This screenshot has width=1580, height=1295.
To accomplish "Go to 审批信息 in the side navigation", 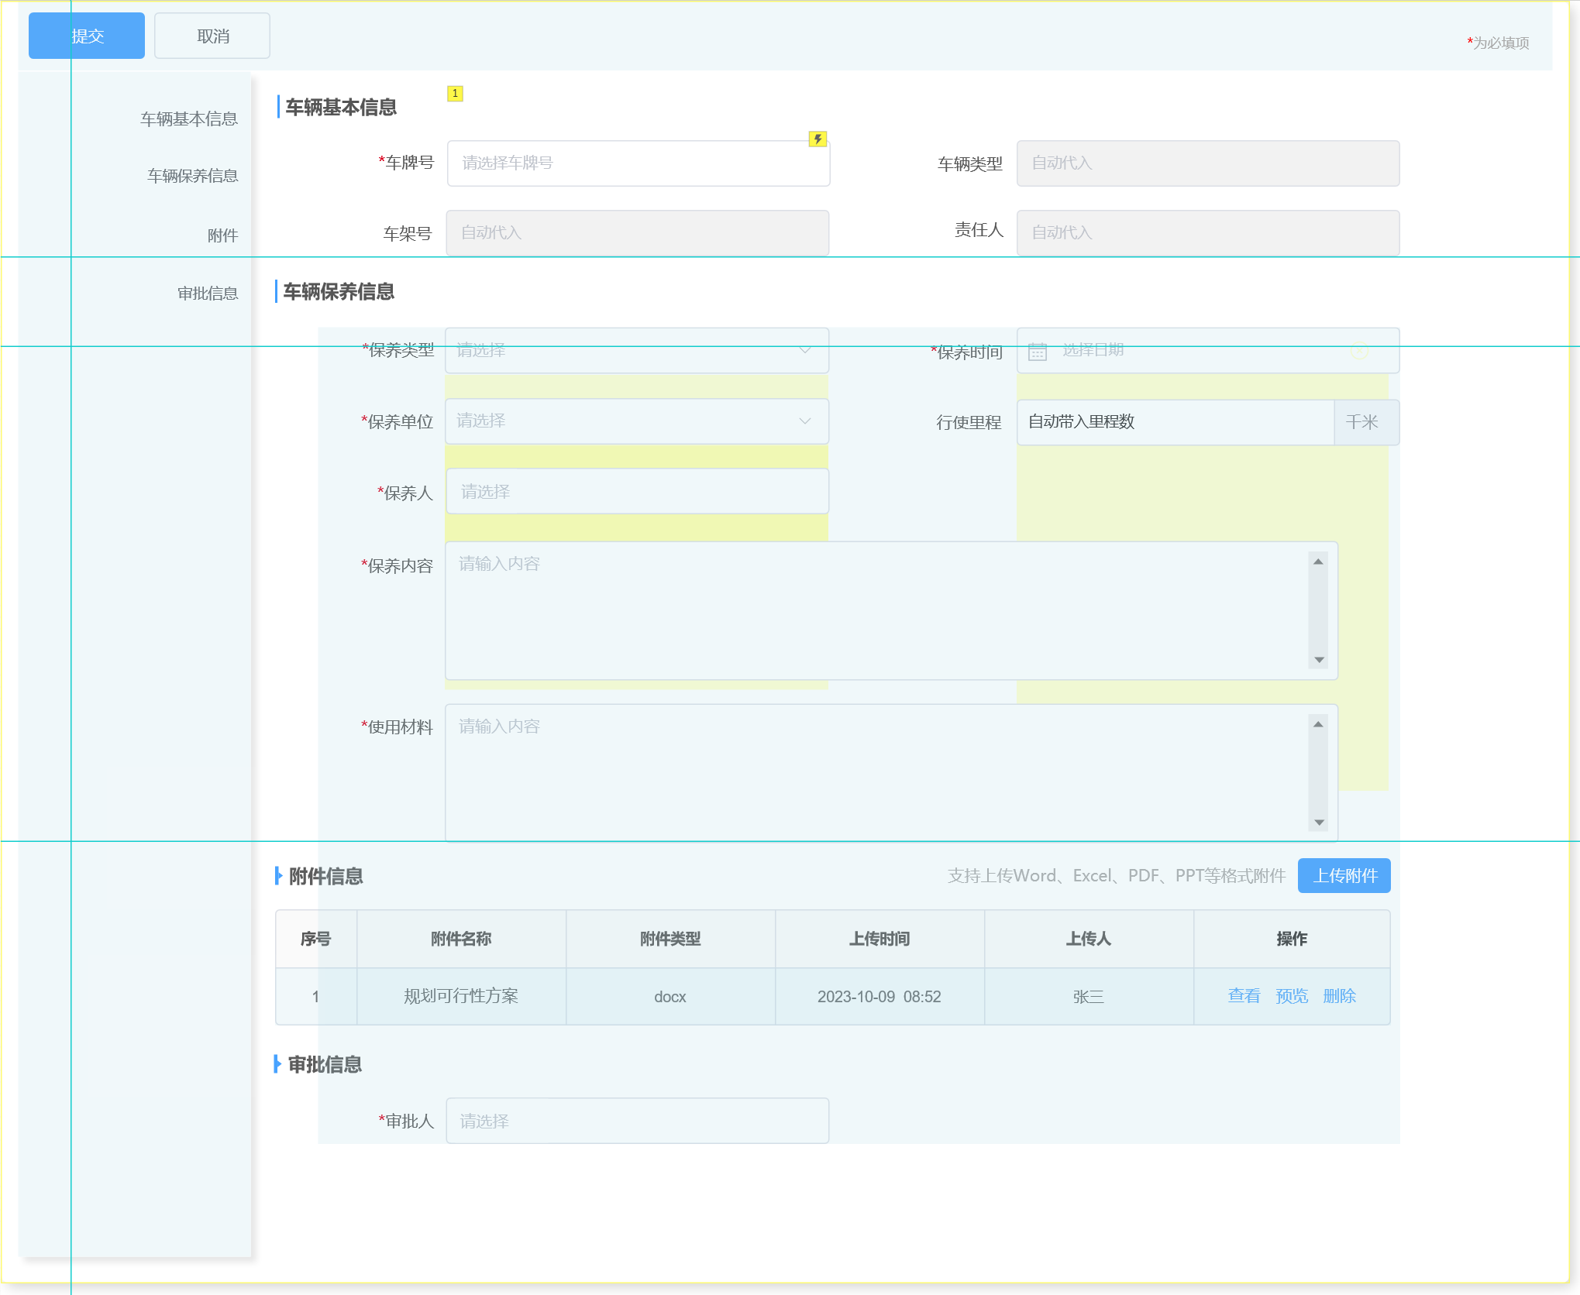I will point(208,294).
